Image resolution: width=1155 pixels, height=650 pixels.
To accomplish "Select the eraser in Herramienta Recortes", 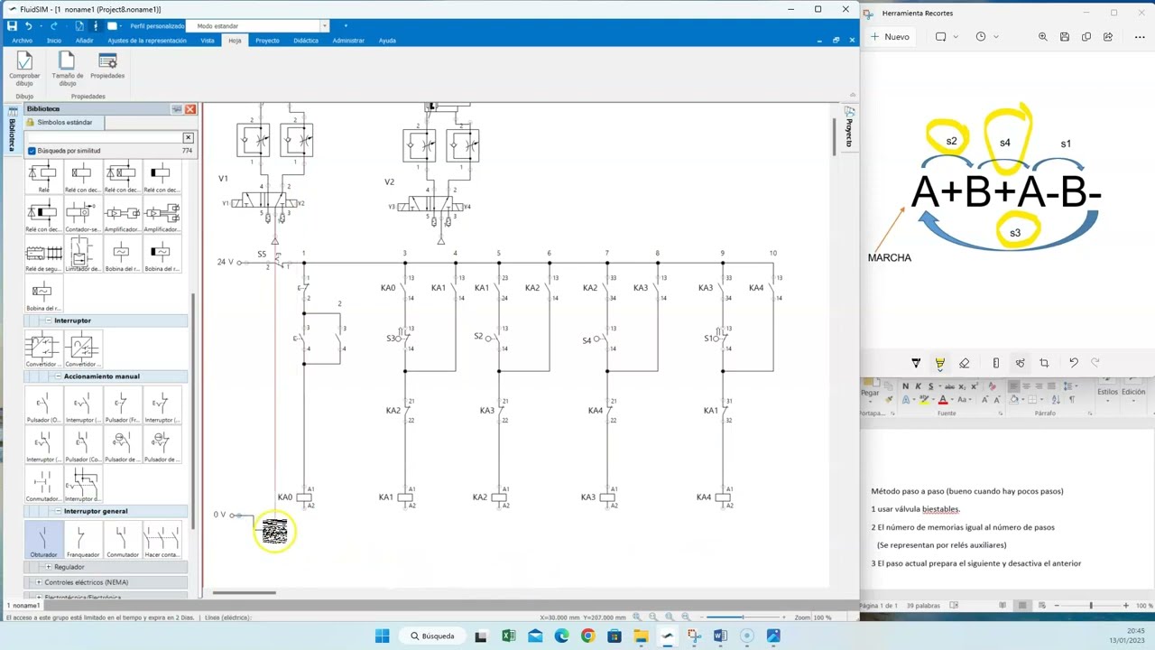I will (x=964, y=363).
